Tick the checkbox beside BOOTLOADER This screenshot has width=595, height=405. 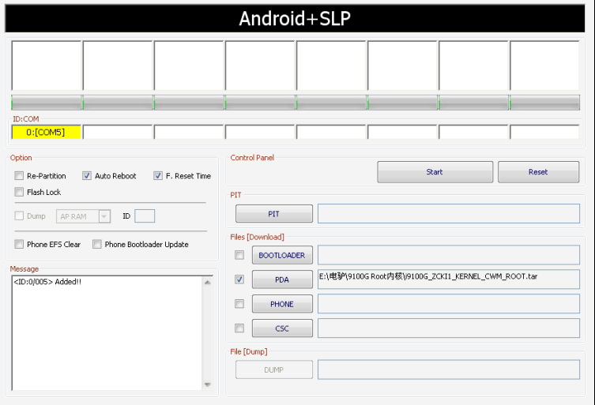(239, 255)
